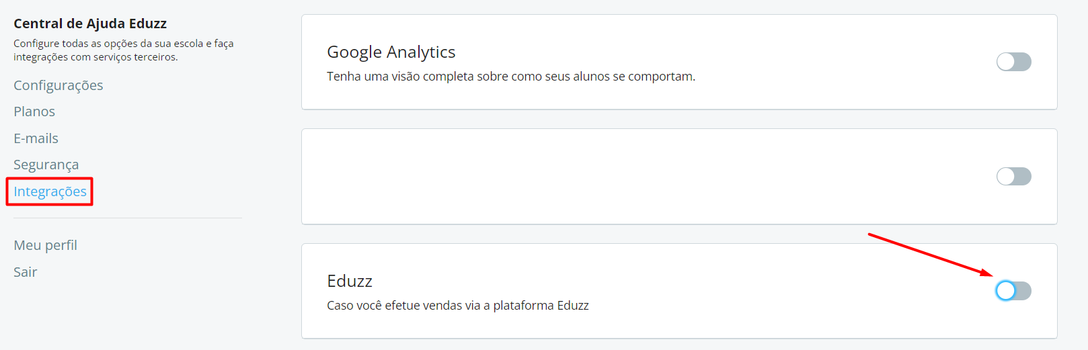The image size is (1088, 350).
Task: Toggle the switch in the unnamed middle card
Action: tap(1013, 177)
